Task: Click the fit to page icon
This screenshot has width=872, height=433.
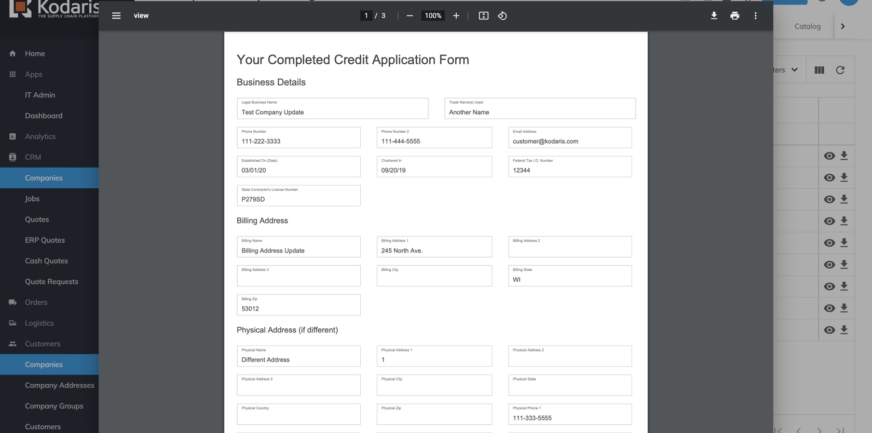Action: pos(484,16)
